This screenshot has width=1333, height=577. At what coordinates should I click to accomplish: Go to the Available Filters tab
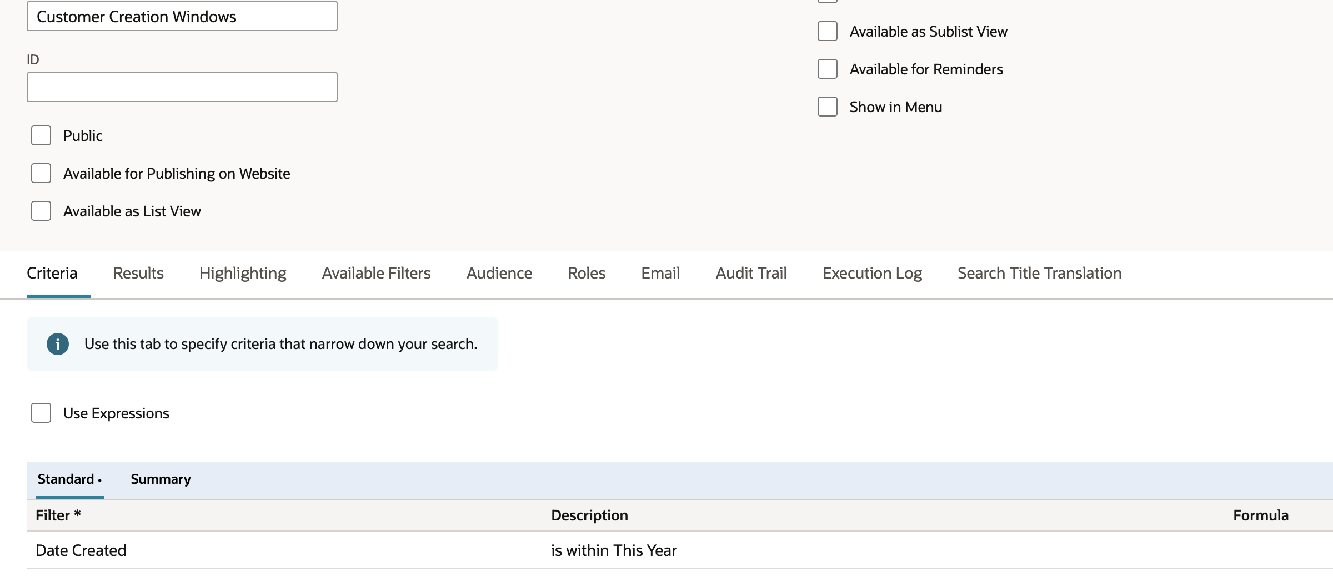click(376, 273)
